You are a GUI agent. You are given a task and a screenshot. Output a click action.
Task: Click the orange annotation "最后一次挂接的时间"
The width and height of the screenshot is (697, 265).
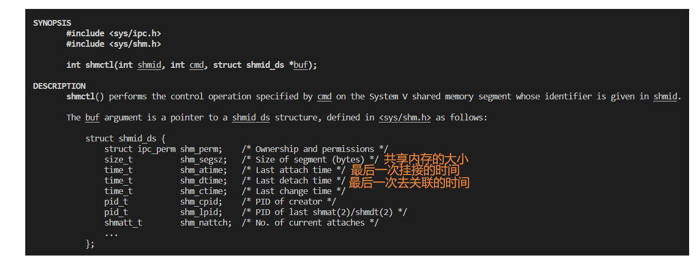(405, 171)
